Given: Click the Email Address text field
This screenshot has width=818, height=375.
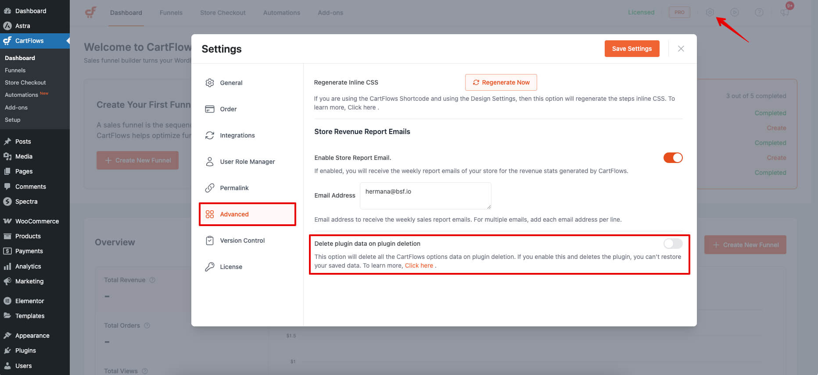Looking at the screenshot, I should coord(425,196).
